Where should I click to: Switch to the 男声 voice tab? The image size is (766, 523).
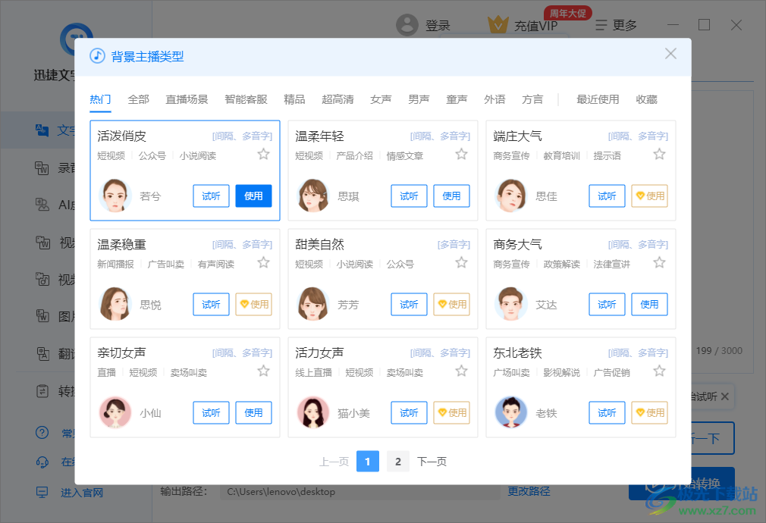click(418, 99)
